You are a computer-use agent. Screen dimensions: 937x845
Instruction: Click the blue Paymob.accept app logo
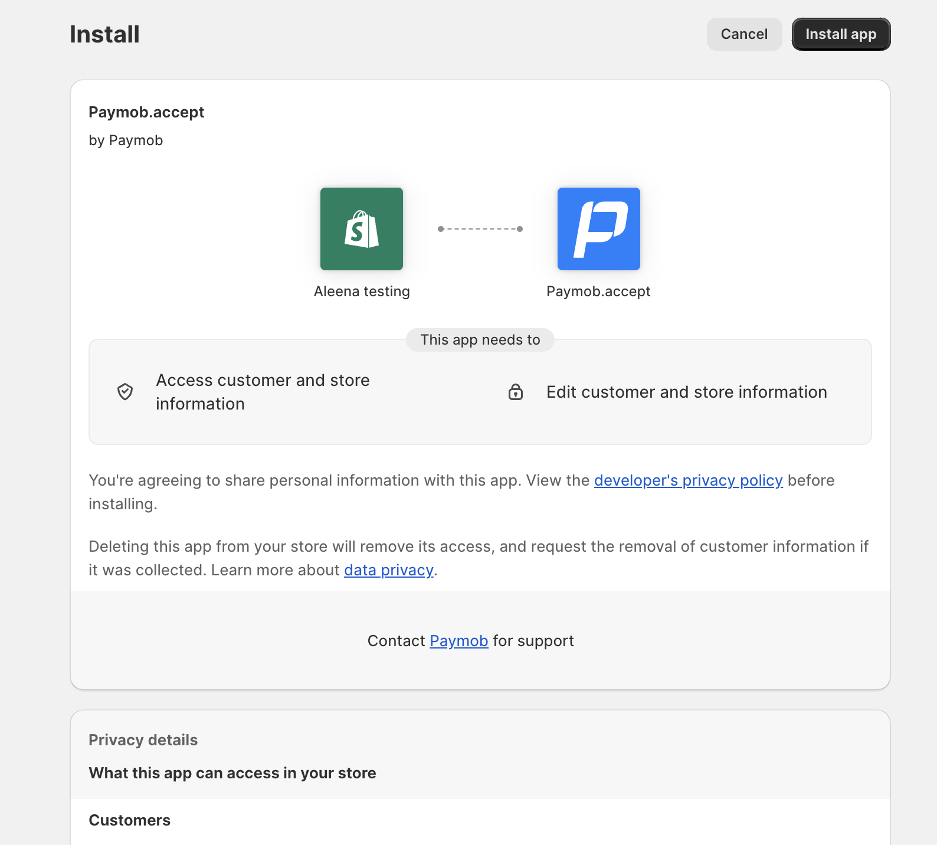point(599,229)
